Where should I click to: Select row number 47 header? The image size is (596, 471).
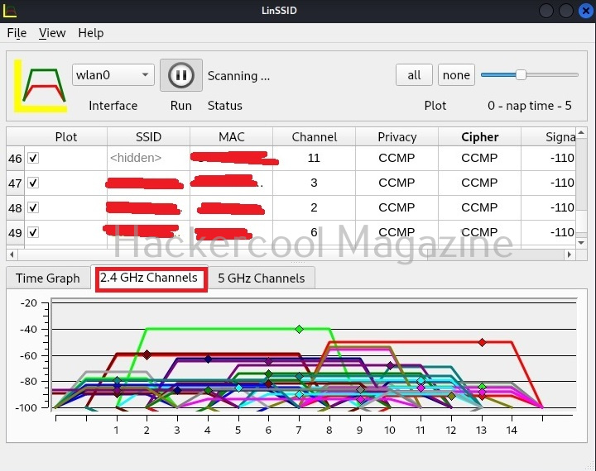click(15, 183)
